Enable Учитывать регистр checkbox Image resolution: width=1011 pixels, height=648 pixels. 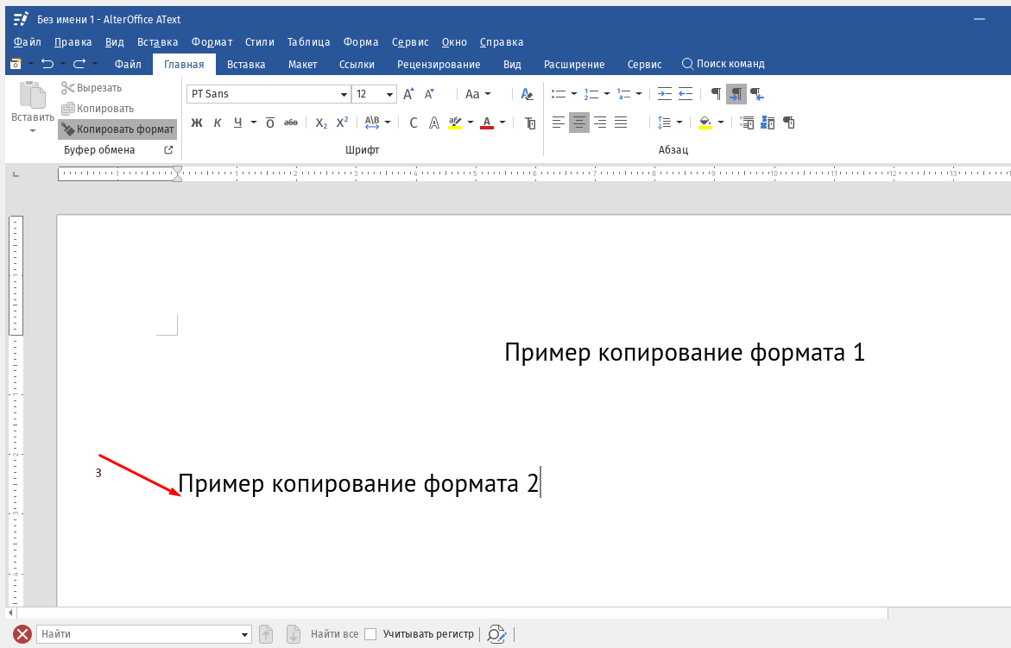(370, 634)
